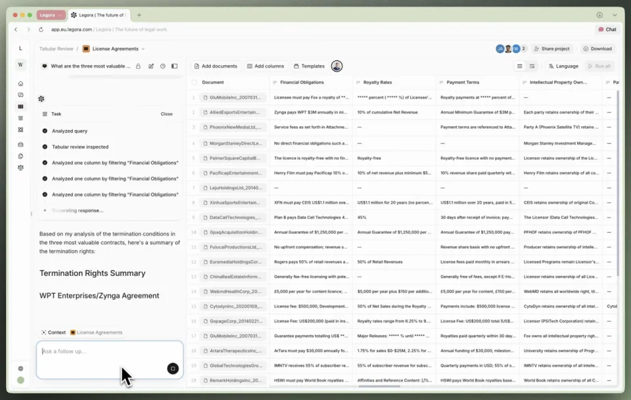Tick the select-all checkbox in Document header
This screenshot has width=631, height=400.
tap(195, 82)
